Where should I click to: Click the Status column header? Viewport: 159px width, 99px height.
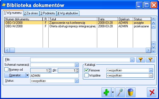142,19
